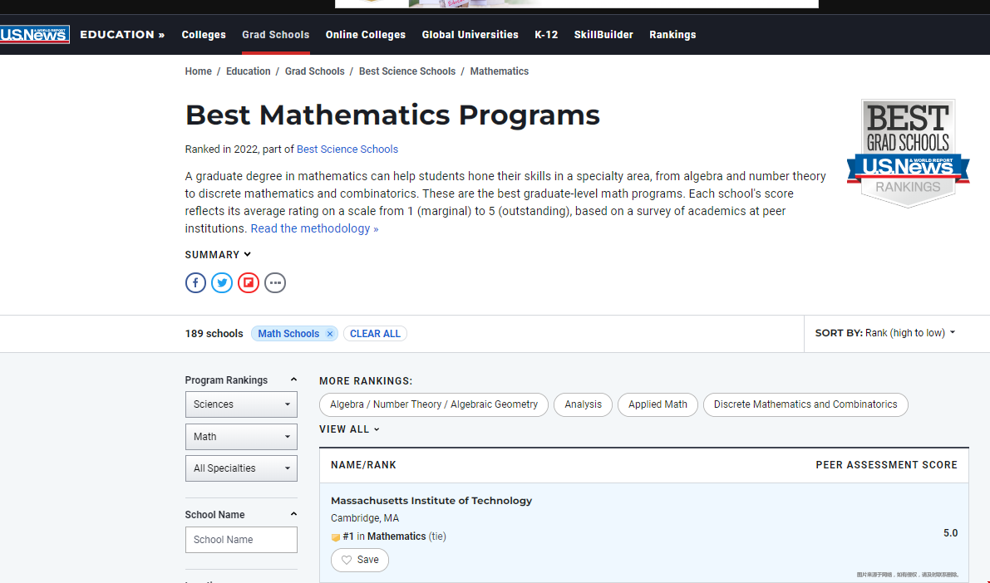Click the Education breadcrumb link
The width and height of the screenshot is (990, 583).
point(249,71)
